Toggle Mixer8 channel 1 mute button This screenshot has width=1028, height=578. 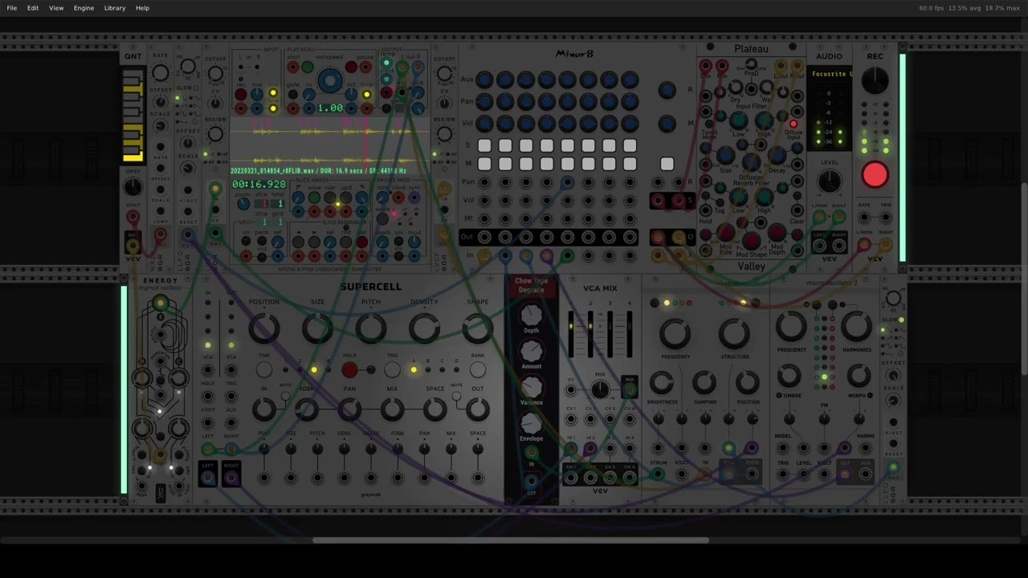[x=484, y=165]
